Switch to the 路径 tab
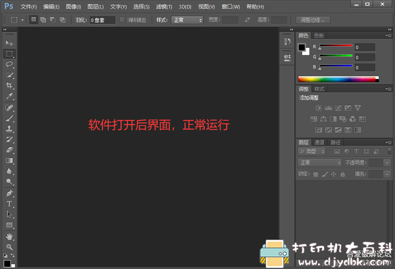The image size is (395, 269). 335,142
